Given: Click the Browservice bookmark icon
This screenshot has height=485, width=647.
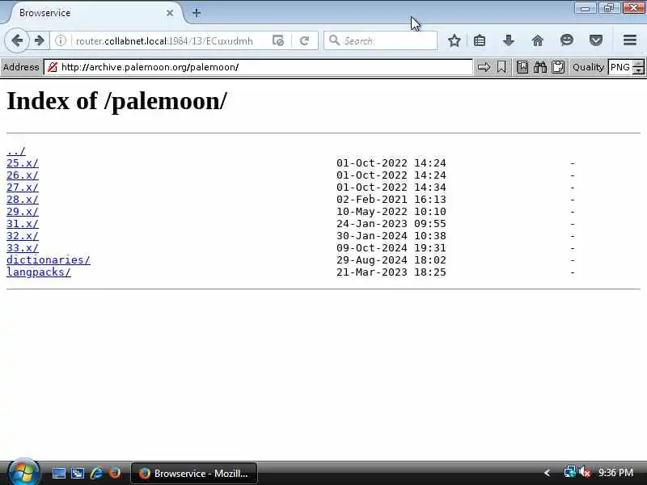Looking at the screenshot, I should point(501,67).
